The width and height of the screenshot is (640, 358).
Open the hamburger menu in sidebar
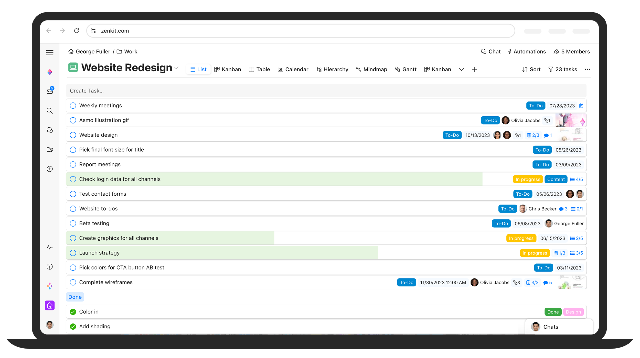50,53
